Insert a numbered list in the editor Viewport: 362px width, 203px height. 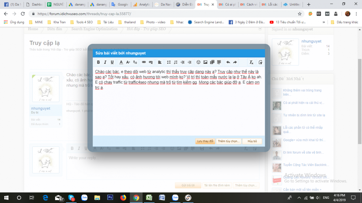(176, 62)
